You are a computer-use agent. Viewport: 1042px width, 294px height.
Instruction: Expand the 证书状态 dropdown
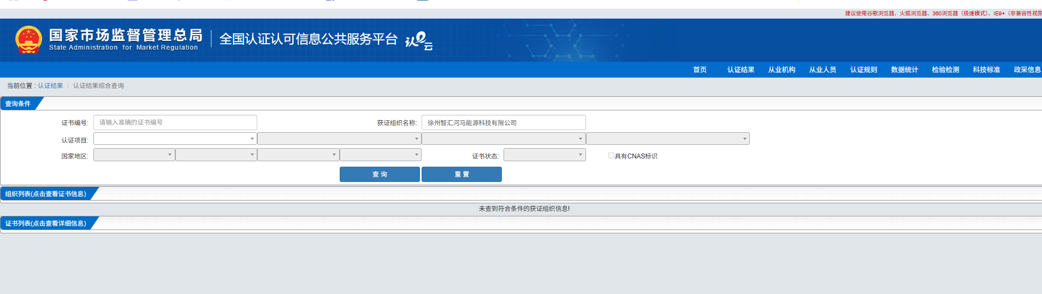(544, 155)
